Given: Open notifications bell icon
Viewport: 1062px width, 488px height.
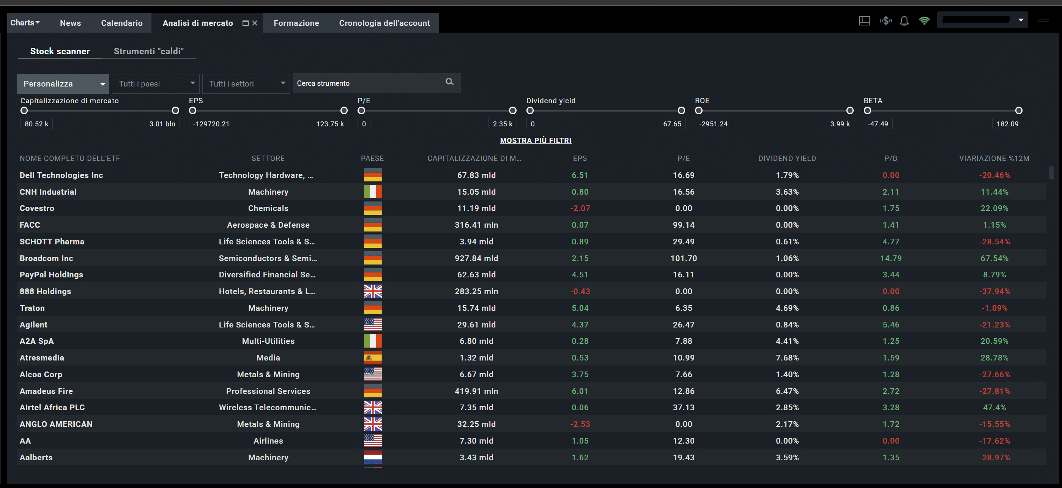Looking at the screenshot, I should pos(904,20).
